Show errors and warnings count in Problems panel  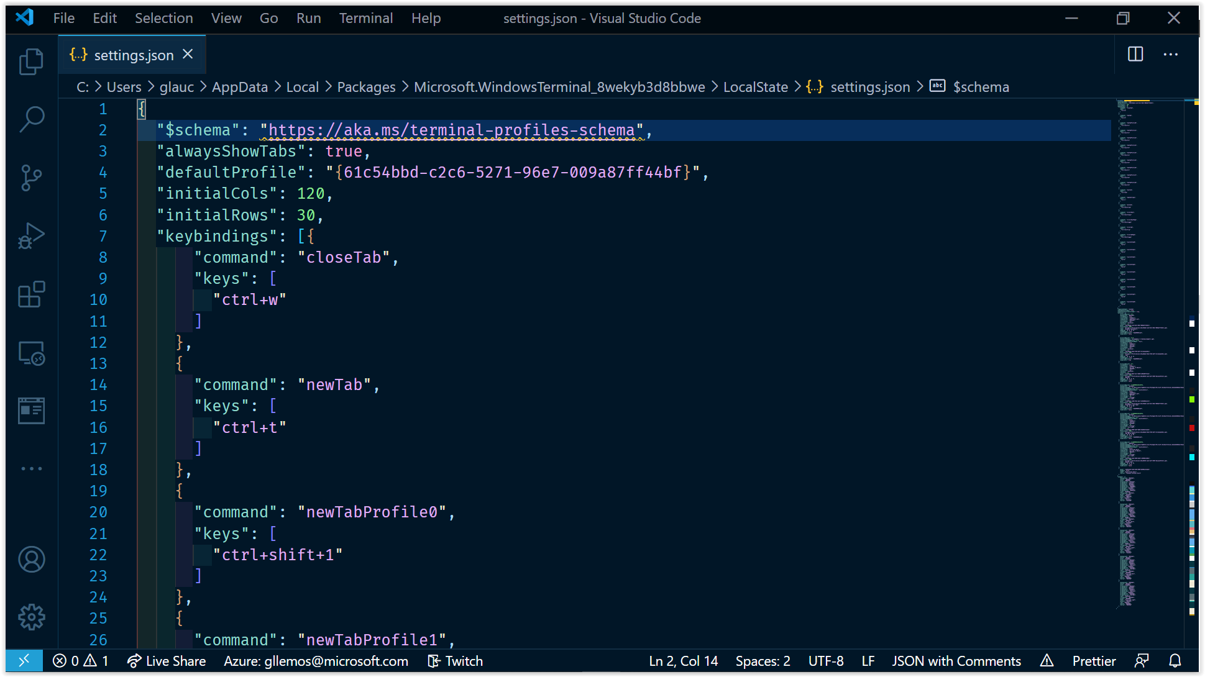pyautogui.click(x=80, y=661)
